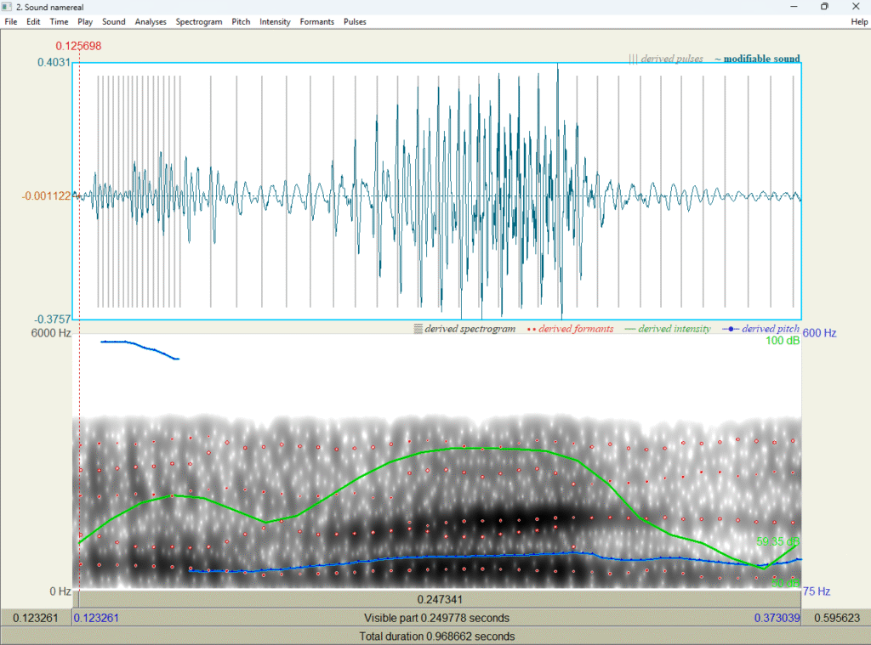
Task: Open the Pulses menu
Action: point(355,21)
